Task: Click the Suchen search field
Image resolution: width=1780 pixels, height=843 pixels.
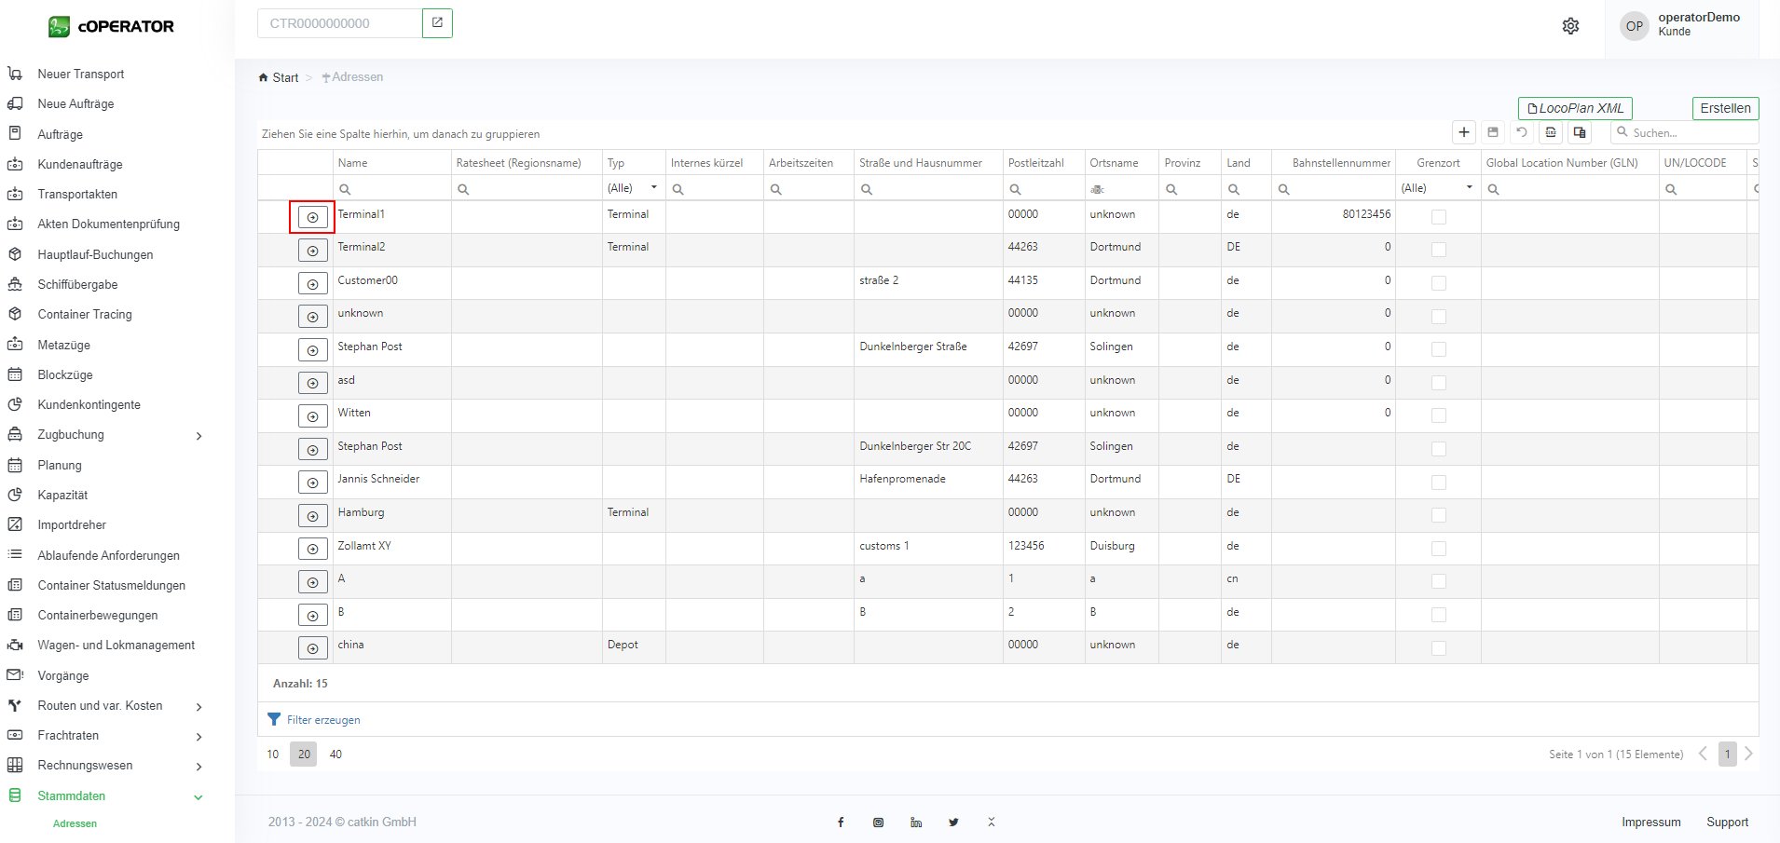Action: pyautogui.click(x=1689, y=132)
